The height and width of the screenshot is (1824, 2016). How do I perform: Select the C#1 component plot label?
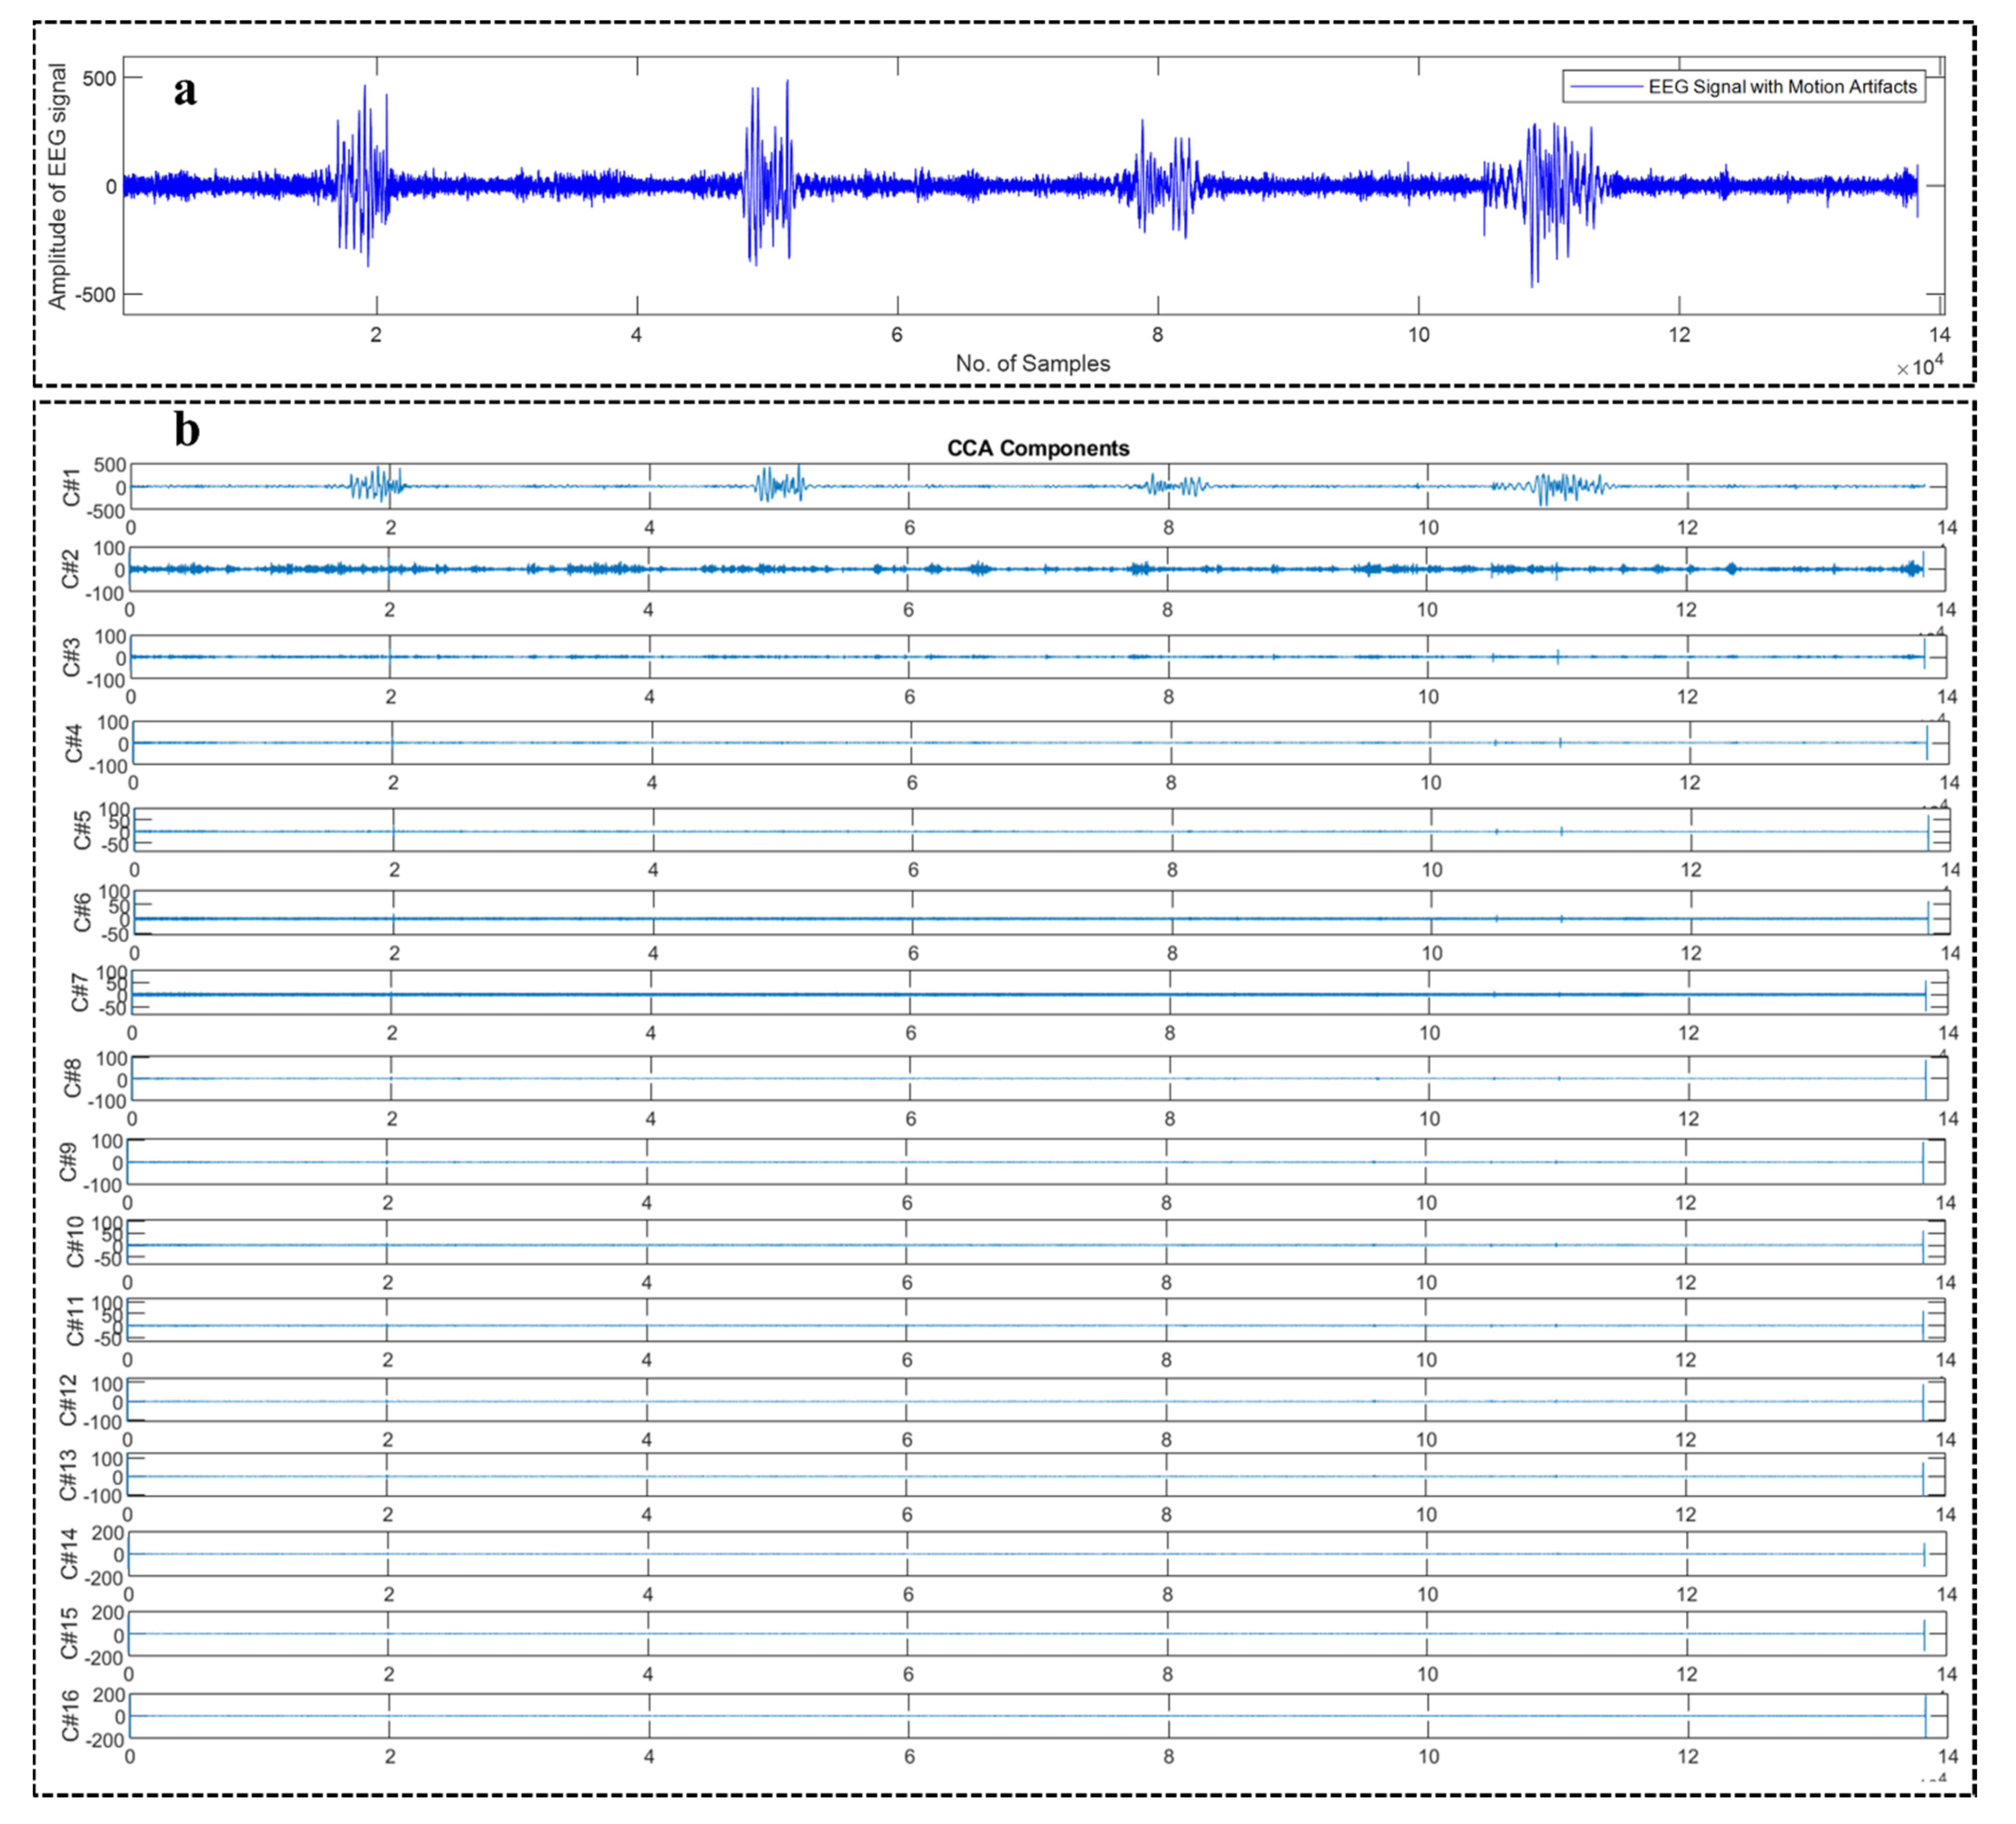click(x=71, y=487)
